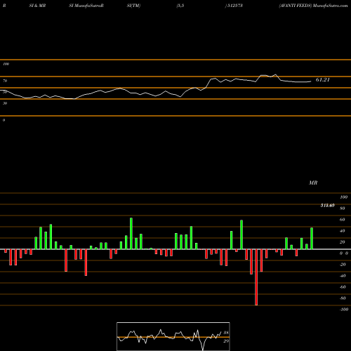
Task: Click the "(5,5" parameter text
Action: click(x=180, y=6)
